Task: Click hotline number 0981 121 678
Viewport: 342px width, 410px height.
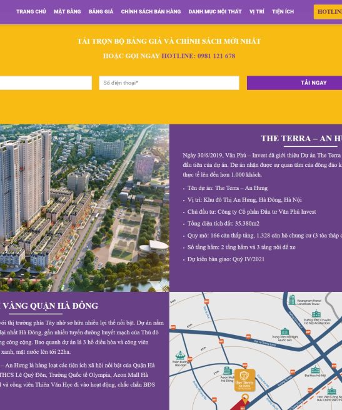Action: (x=216, y=56)
